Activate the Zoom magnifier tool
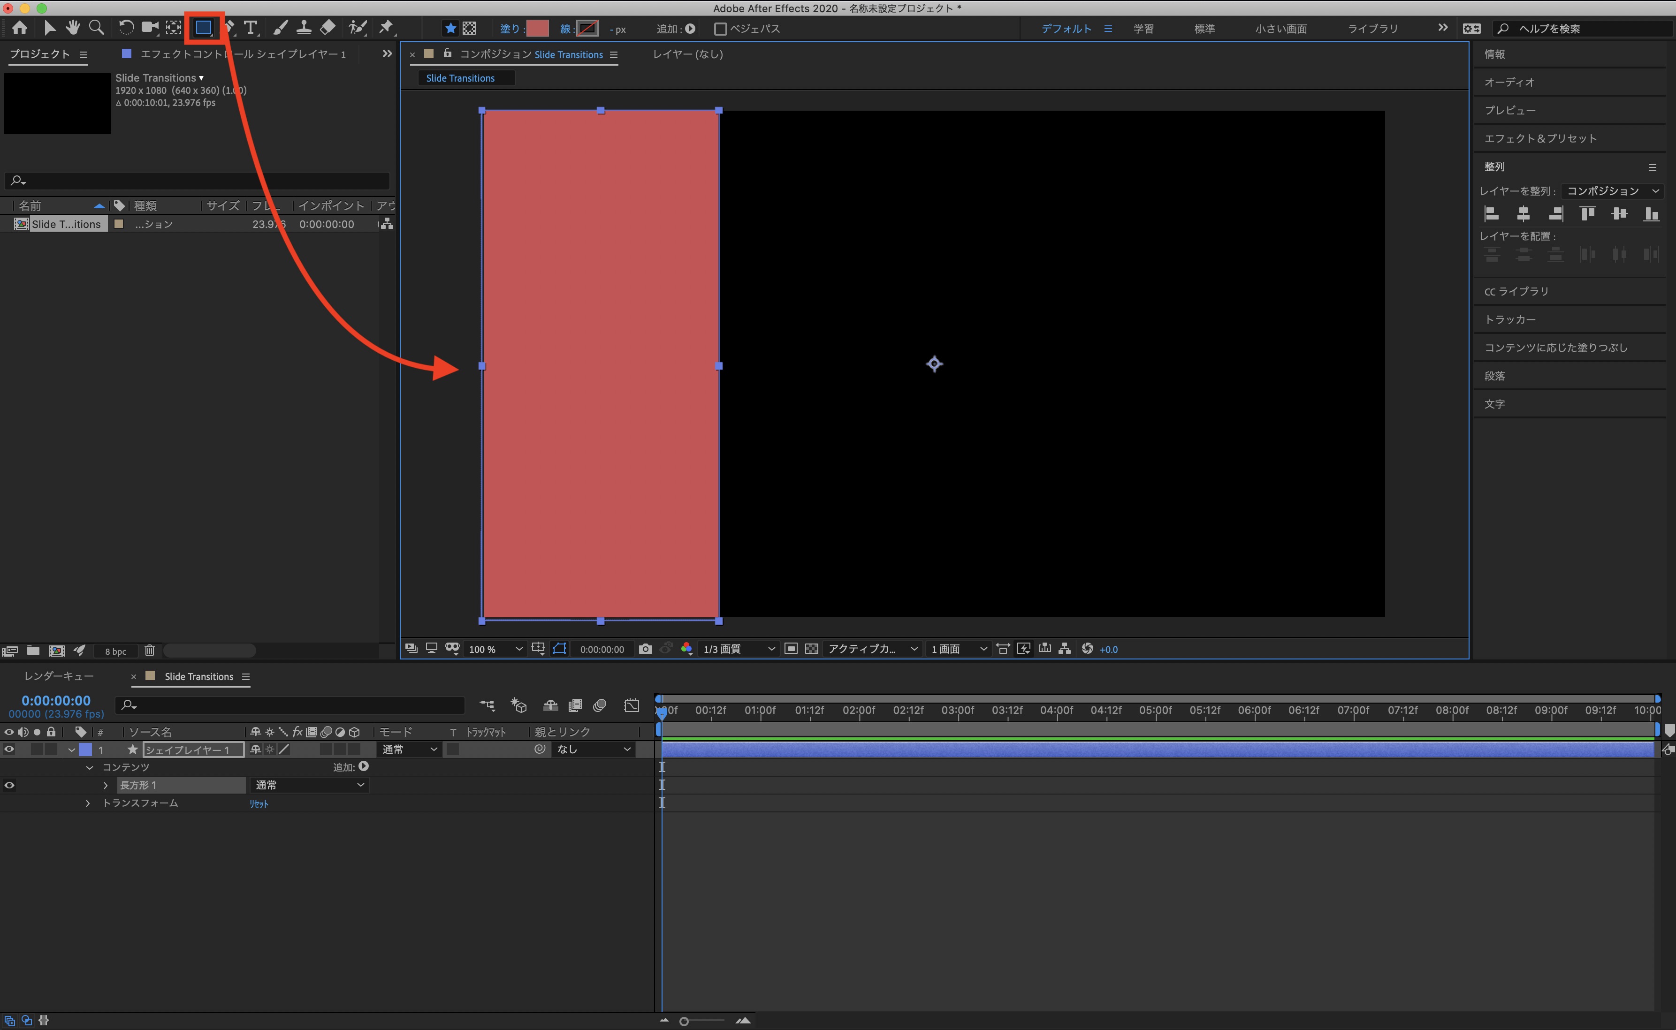Viewport: 1676px width, 1030px height. [x=97, y=28]
